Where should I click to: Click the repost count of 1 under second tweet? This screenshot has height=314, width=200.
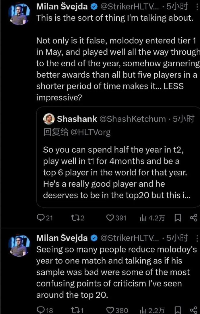click(77, 310)
